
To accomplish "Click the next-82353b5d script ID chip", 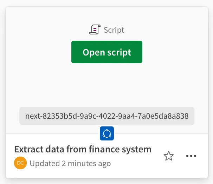I will pyautogui.click(x=107, y=116).
